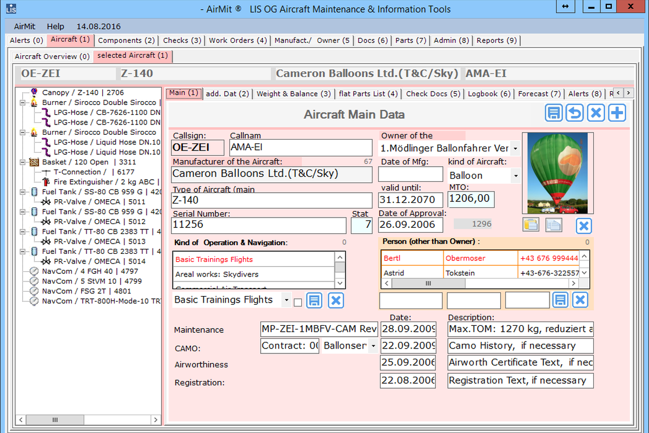Show earlier detail tabs with the left arrow
The image size is (649, 433).
(619, 93)
